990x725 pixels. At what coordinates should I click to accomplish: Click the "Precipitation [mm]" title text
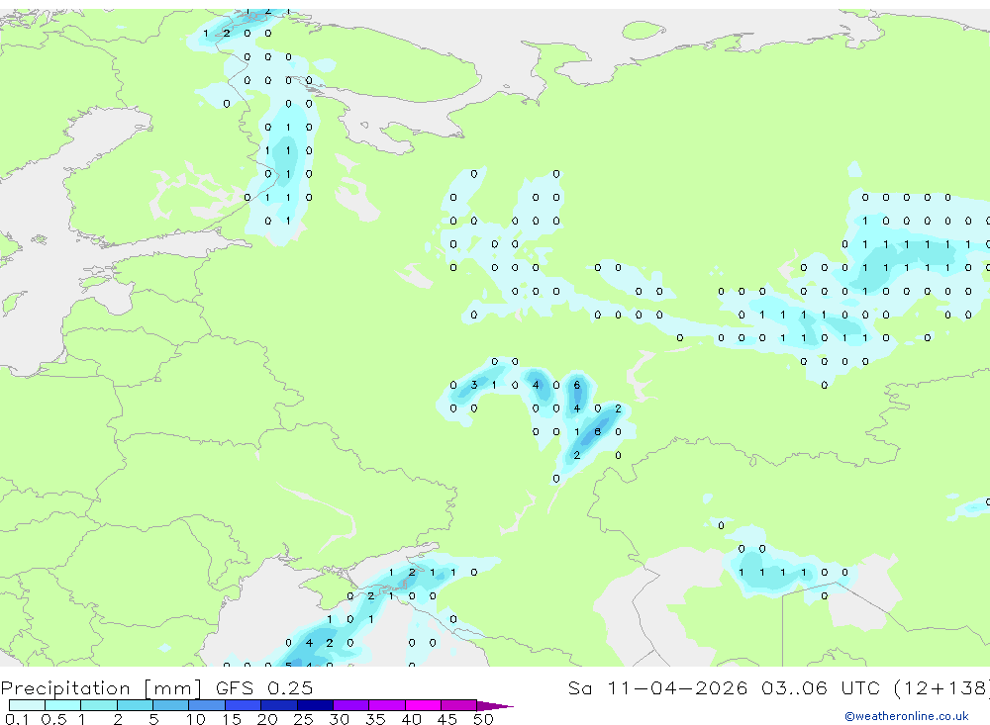[x=101, y=688]
